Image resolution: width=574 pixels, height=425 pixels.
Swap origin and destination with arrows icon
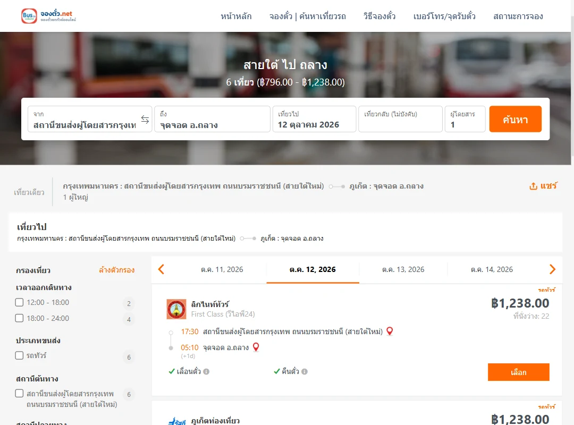[x=145, y=120]
